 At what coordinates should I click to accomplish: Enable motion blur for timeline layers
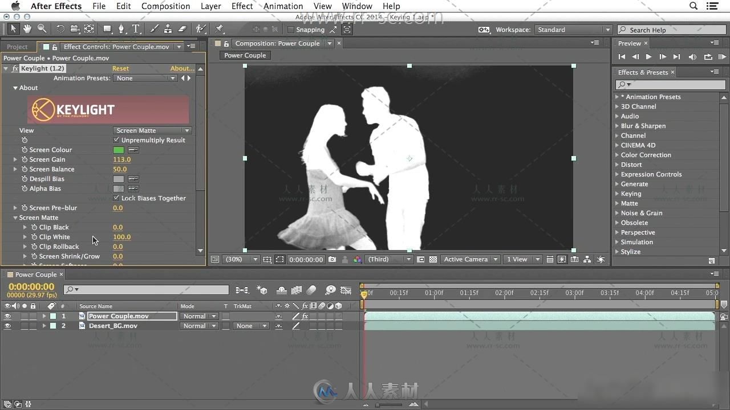[x=311, y=290]
